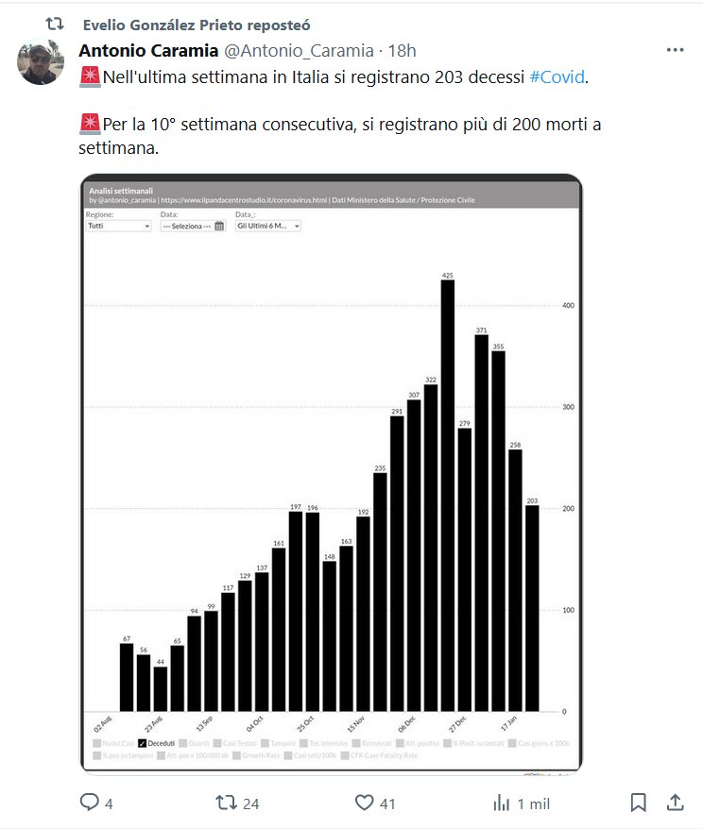Open Evelio González Prieto reposteó link
The image size is (703, 829).
196,25
